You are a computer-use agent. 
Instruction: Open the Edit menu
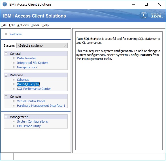click(x=12, y=25)
